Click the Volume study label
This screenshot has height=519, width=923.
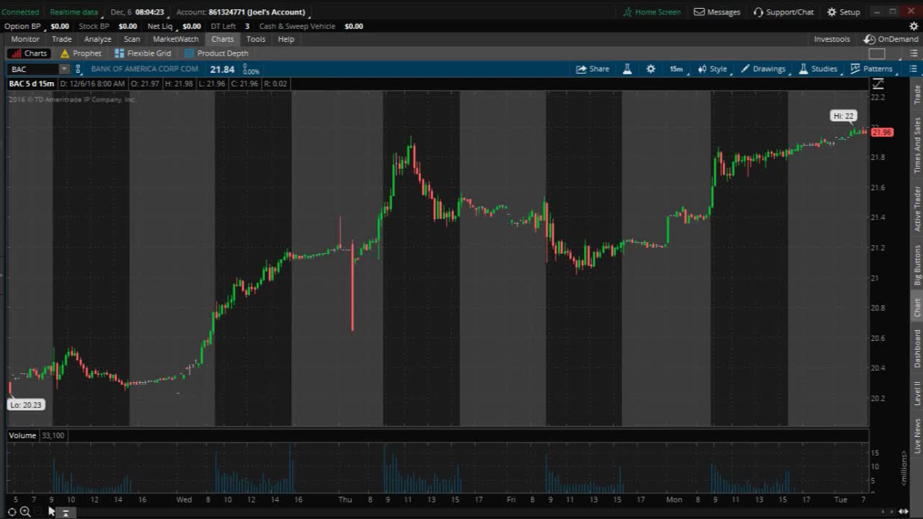(22, 435)
